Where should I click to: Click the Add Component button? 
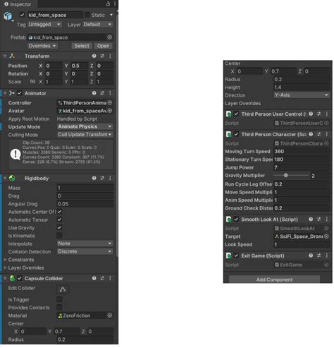coord(274,280)
